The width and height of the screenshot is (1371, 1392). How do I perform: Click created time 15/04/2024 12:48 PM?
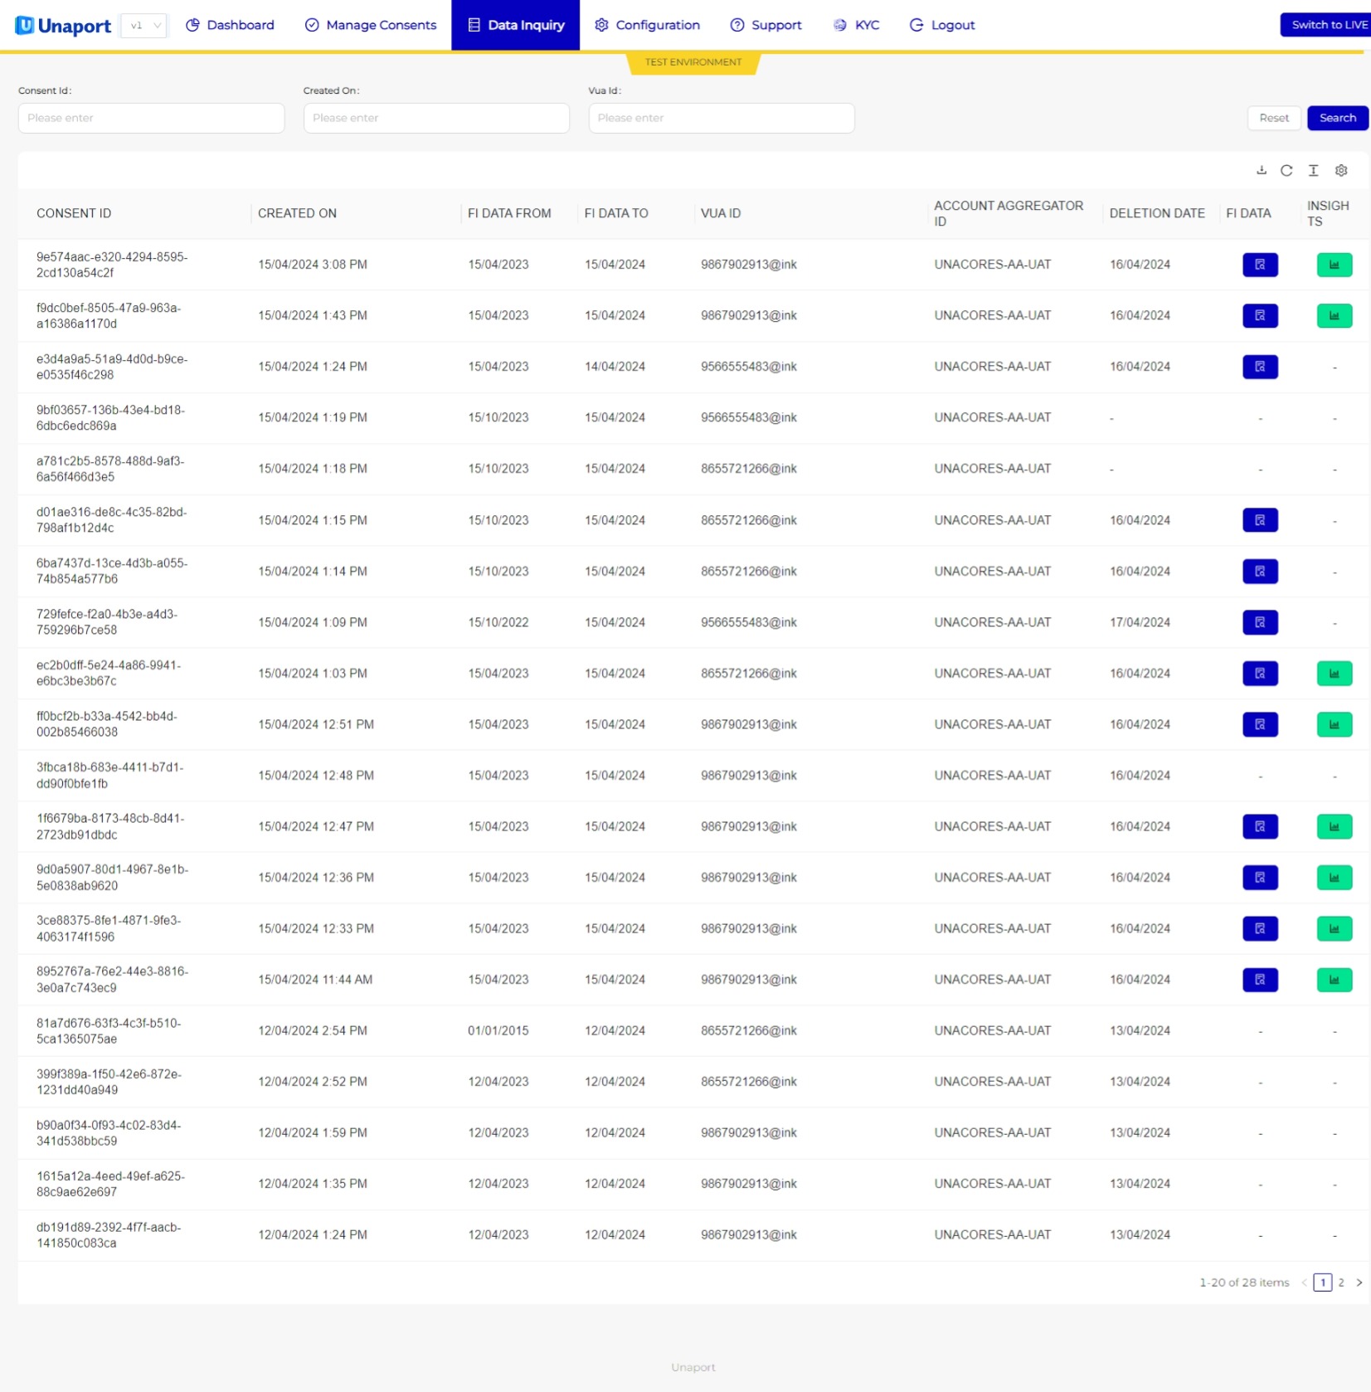pos(315,776)
